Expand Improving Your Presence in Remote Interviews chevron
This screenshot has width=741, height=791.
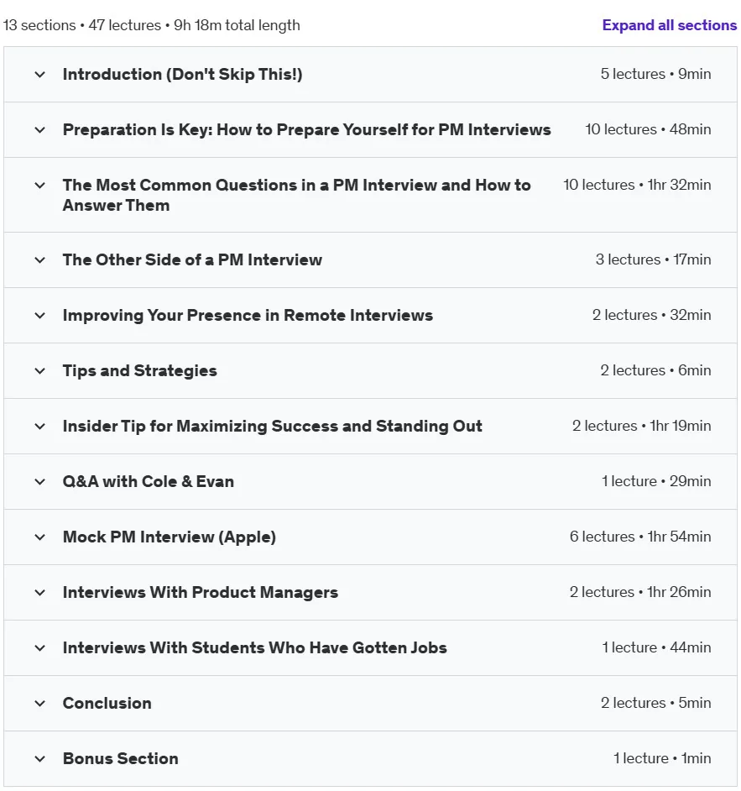click(39, 316)
